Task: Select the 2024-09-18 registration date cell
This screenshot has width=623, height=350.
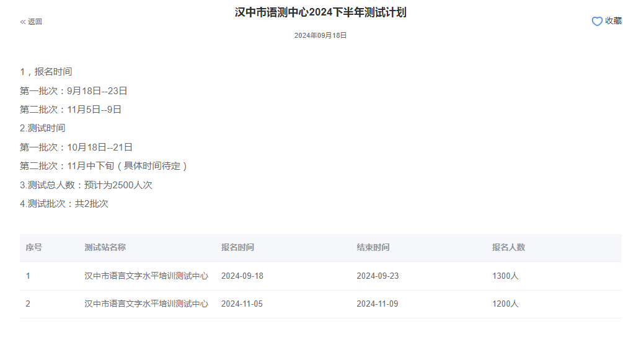Action: (242, 276)
